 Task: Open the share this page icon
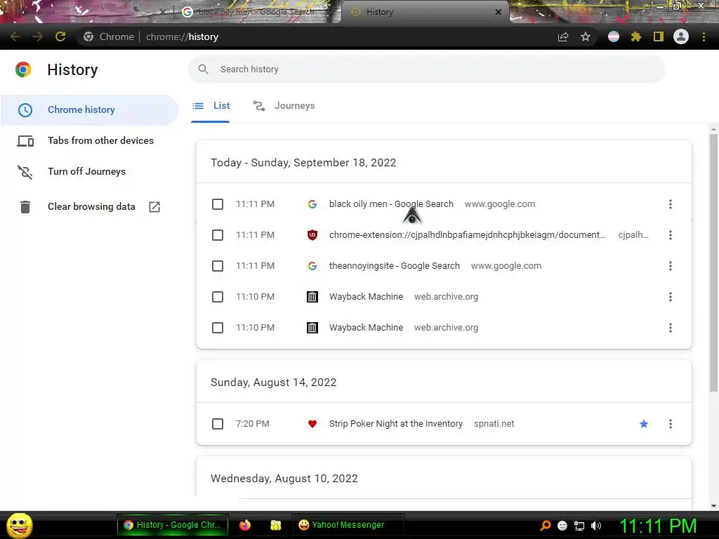(x=563, y=36)
